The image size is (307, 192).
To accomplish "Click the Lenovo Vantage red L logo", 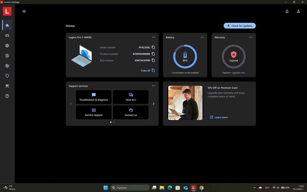I will tap(7, 11).
